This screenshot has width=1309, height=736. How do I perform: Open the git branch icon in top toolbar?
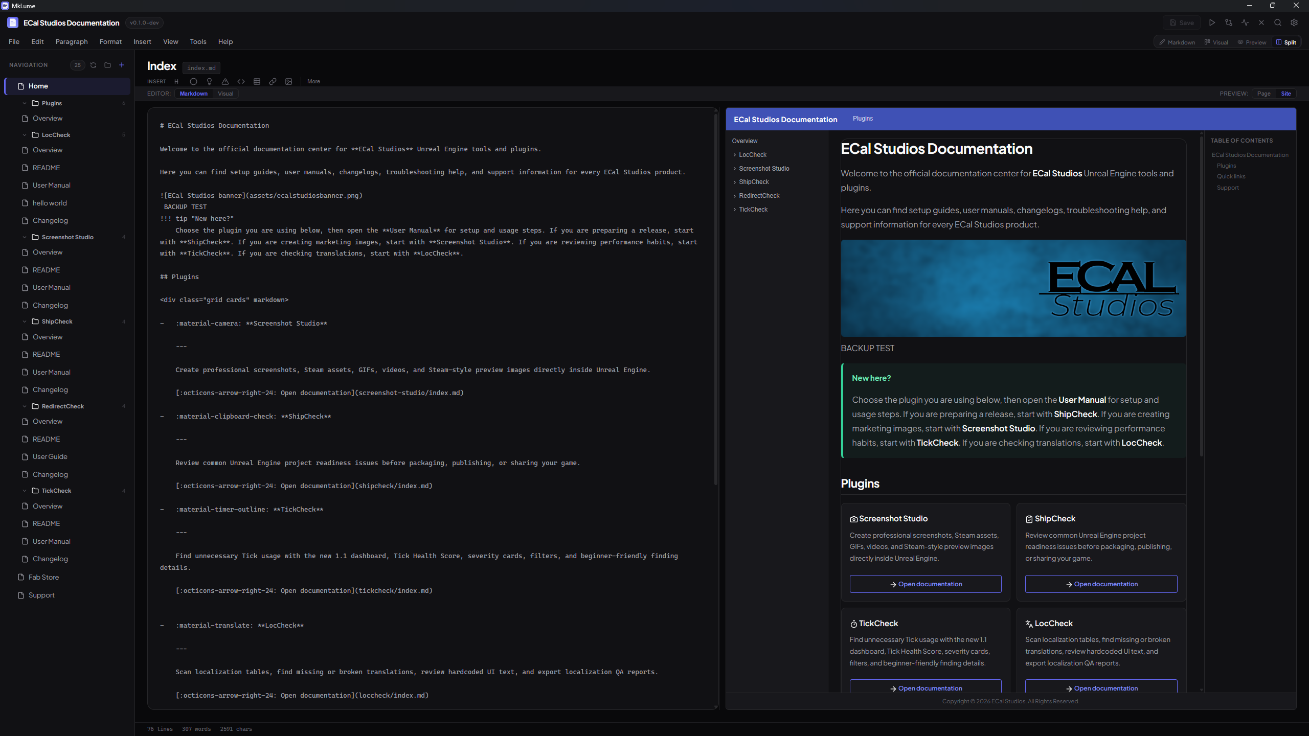coord(1229,22)
